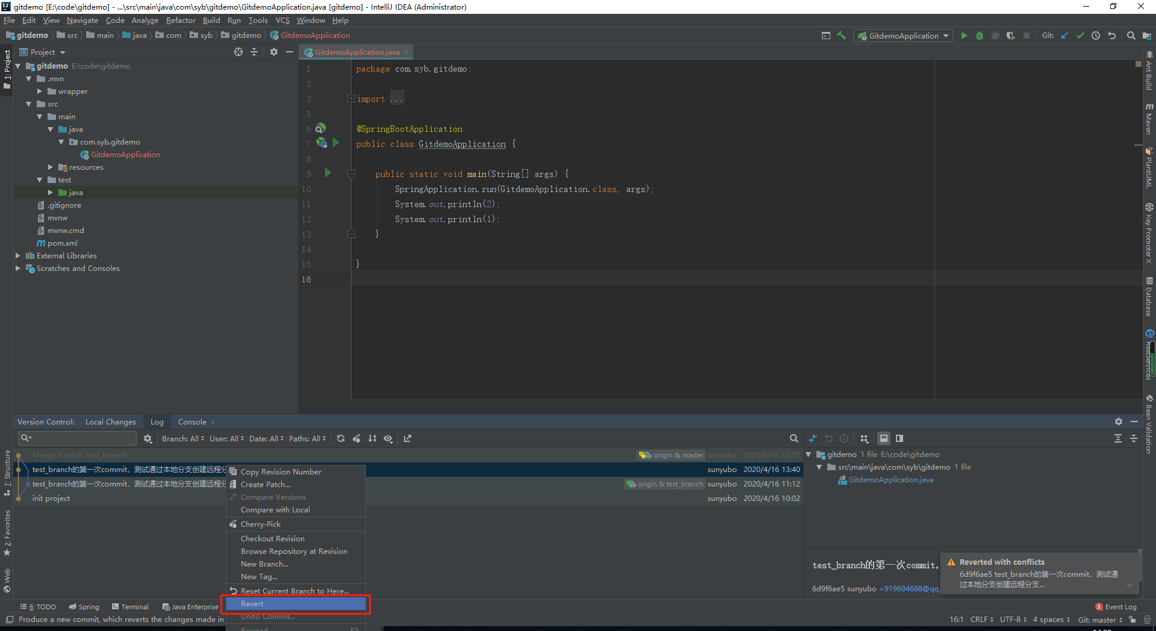The image size is (1156, 631).
Task: Click Git commit checkmark icon
Action: (x=1080, y=36)
